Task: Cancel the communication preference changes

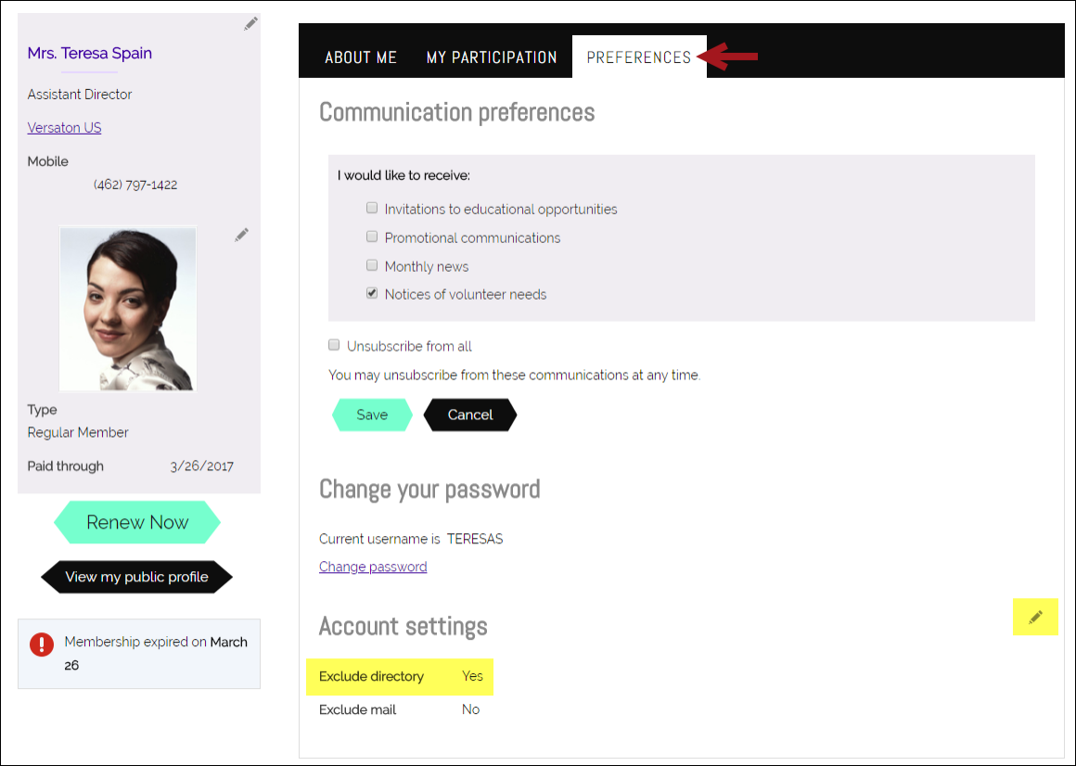Action: pyautogui.click(x=470, y=415)
